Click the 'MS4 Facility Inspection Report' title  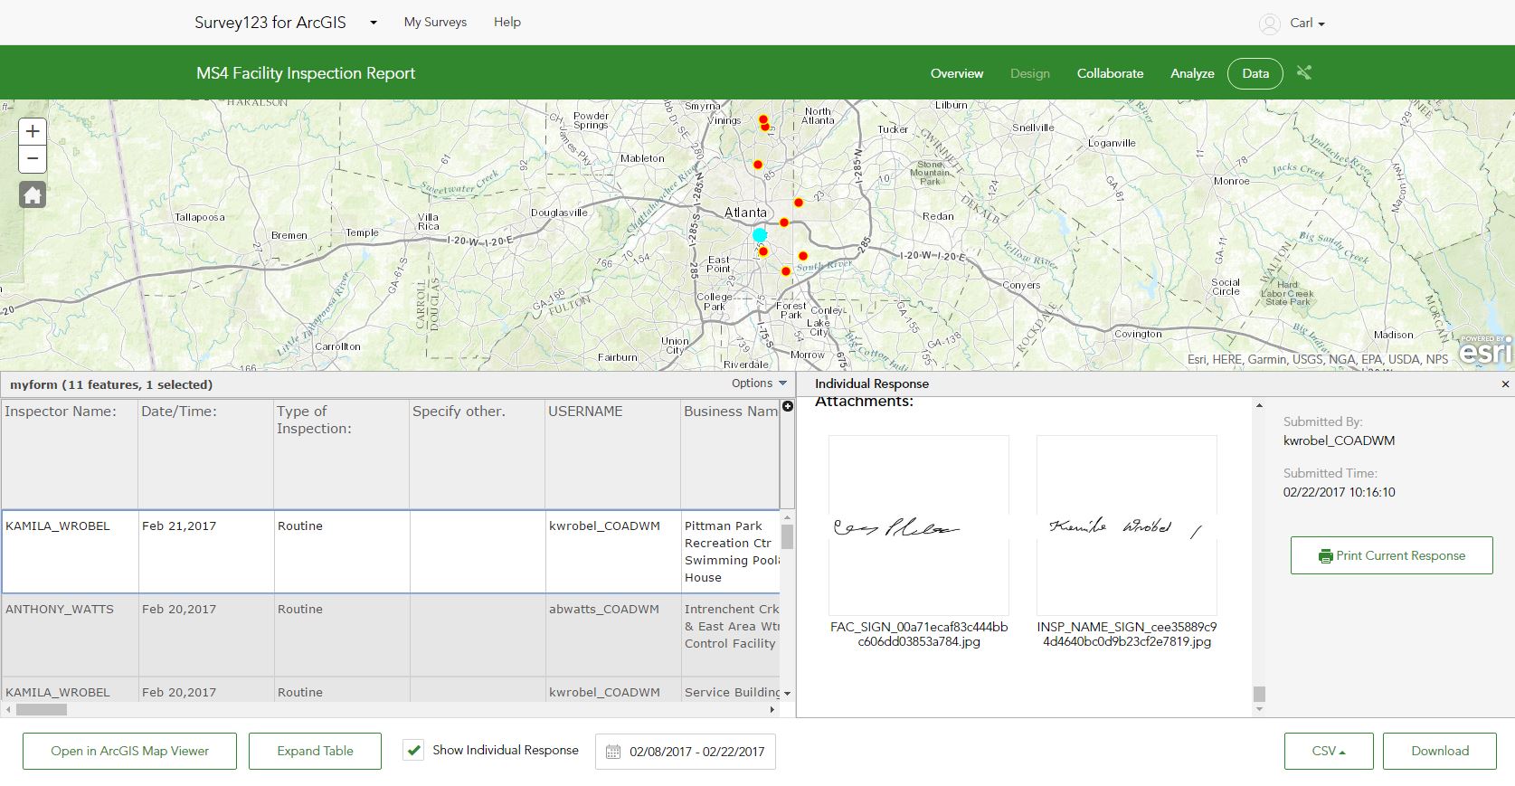(306, 73)
